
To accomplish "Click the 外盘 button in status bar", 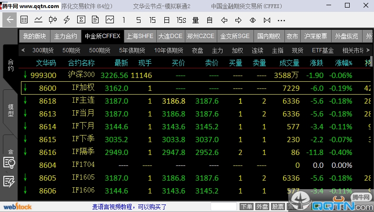I will click(262, 207).
